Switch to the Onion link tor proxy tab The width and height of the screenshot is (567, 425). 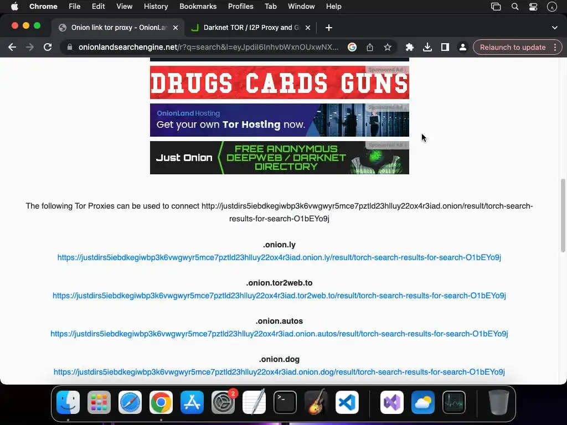(x=118, y=28)
